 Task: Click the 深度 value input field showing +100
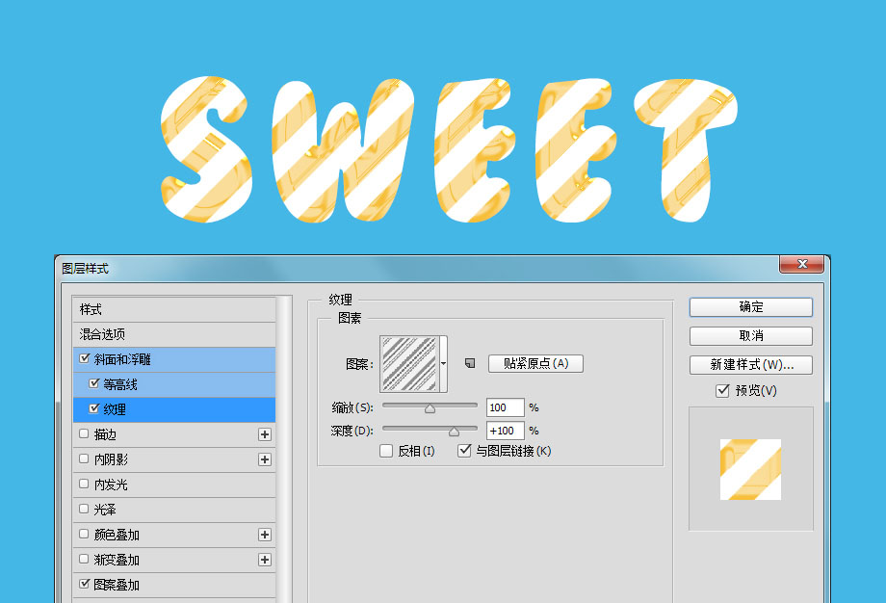505,431
